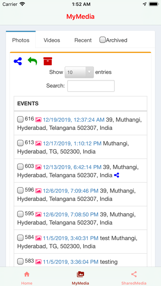Tap the blue share icon in toolbar
Viewport: 161px width, 286px height.
[18, 61]
